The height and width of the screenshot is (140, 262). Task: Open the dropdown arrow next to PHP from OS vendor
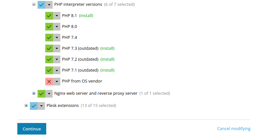click(57, 81)
